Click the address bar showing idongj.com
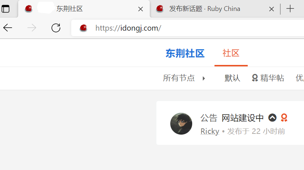Viewport: 304px width, 170px height. click(187, 28)
